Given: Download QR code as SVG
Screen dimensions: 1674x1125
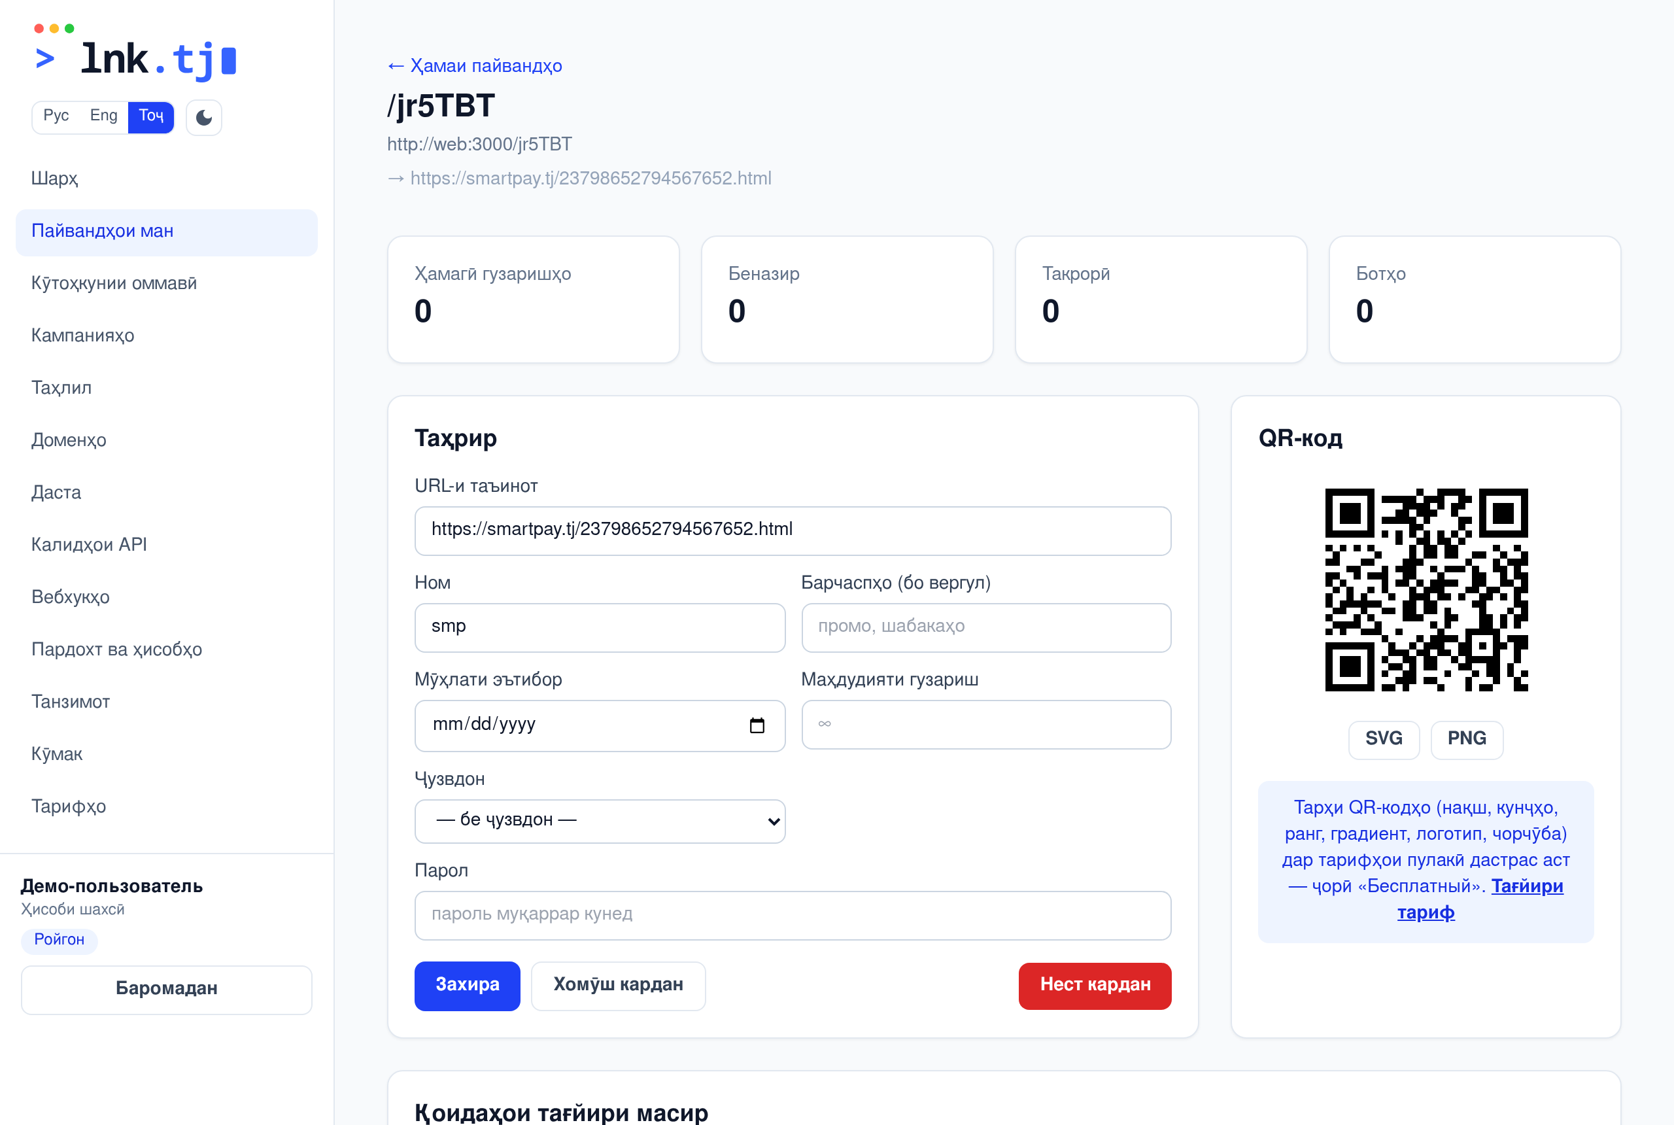Looking at the screenshot, I should click(1384, 739).
